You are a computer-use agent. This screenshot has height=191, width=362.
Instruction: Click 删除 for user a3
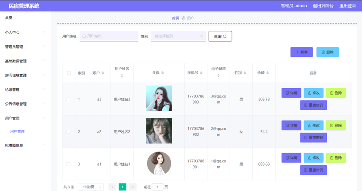point(336,93)
